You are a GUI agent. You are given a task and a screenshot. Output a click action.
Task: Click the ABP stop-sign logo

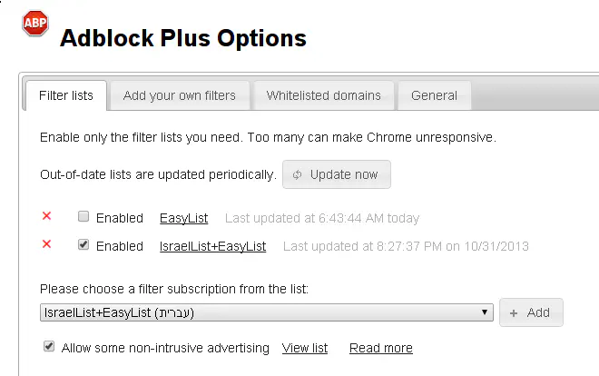pyautogui.click(x=35, y=25)
